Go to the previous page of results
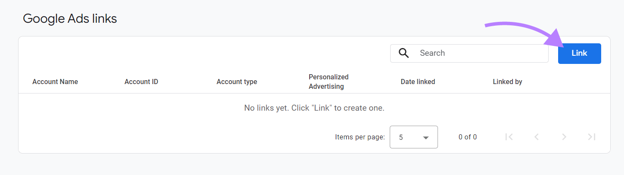The height and width of the screenshot is (175, 624). [x=537, y=137]
